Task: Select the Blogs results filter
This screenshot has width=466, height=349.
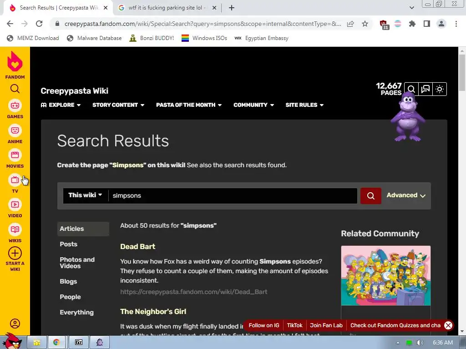Action: [x=68, y=281]
